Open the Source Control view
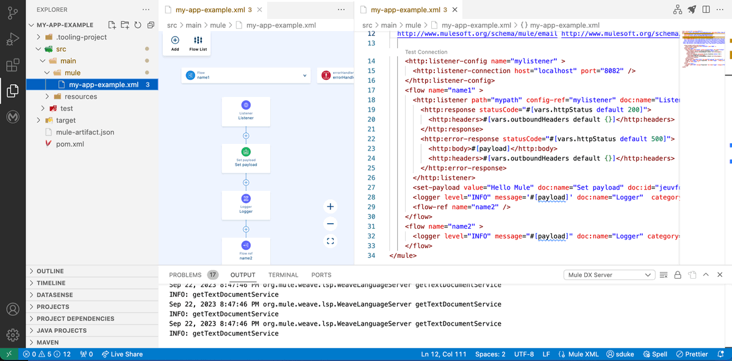This screenshot has width=732, height=361. click(x=13, y=12)
